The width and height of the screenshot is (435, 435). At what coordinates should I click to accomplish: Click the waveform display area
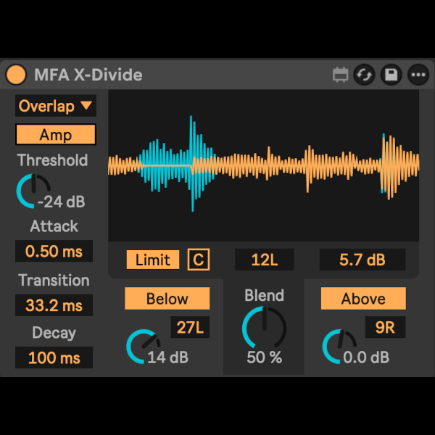point(263,165)
